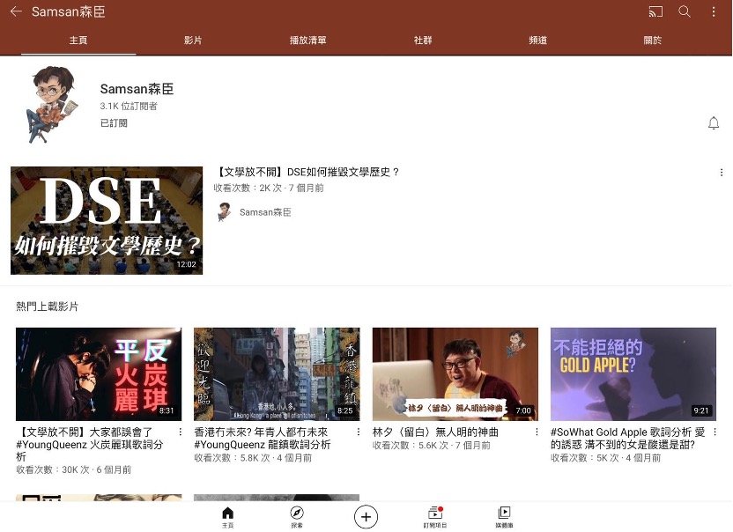Screen dimensions: 733x532
Task: Go to the 主頁 home icon in bottom bar
Action: pos(228,516)
